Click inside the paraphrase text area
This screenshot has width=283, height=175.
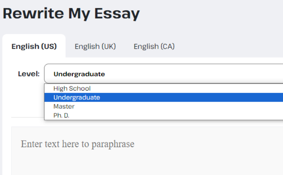[x=147, y=150]
